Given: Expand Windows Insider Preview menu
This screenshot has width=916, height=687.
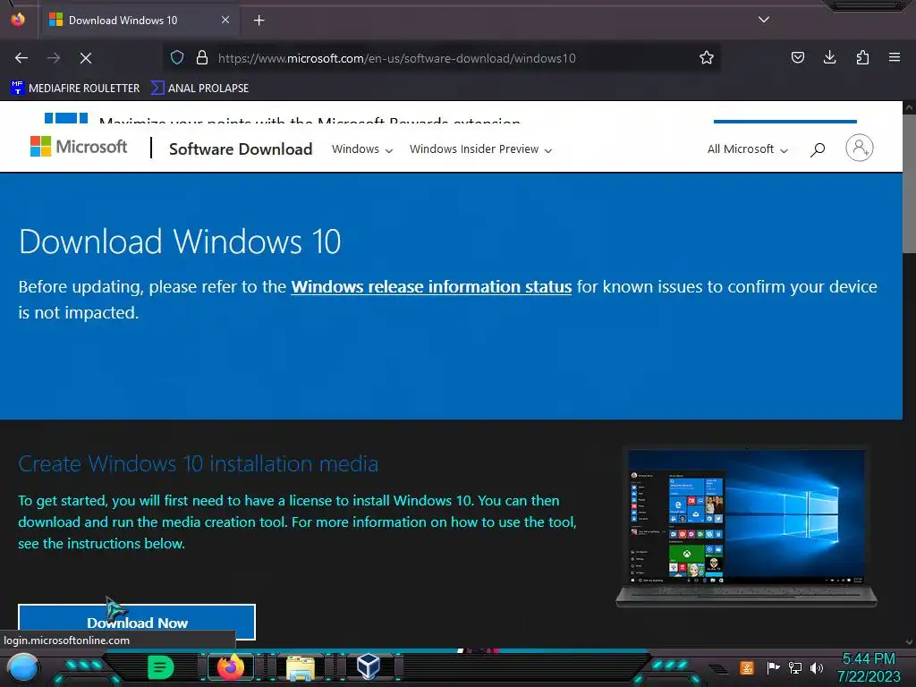Looking at the screenshot, I should coord(480,149).
